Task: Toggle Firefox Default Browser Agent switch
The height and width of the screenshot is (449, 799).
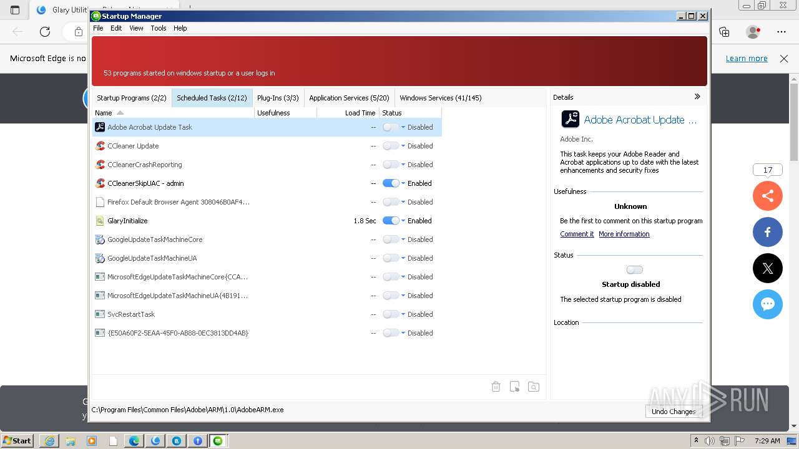Action: tap(391, 202)
